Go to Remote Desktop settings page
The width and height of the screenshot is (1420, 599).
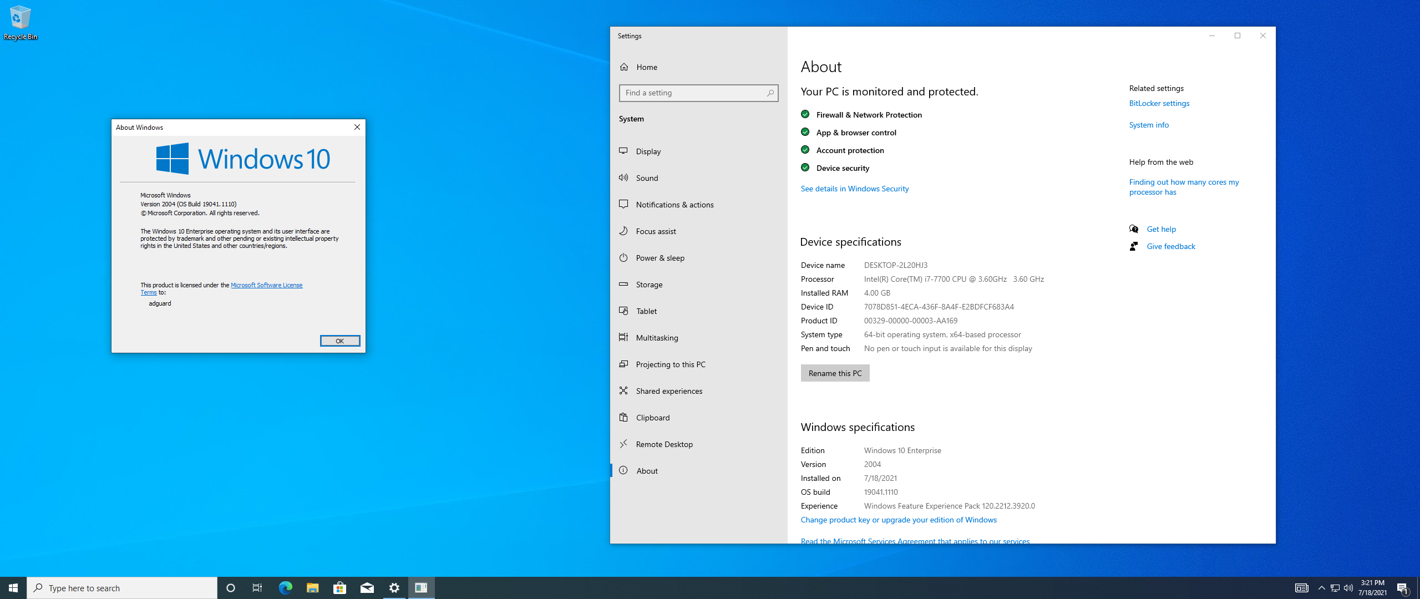pyautogui.click(x=699, y=444)
